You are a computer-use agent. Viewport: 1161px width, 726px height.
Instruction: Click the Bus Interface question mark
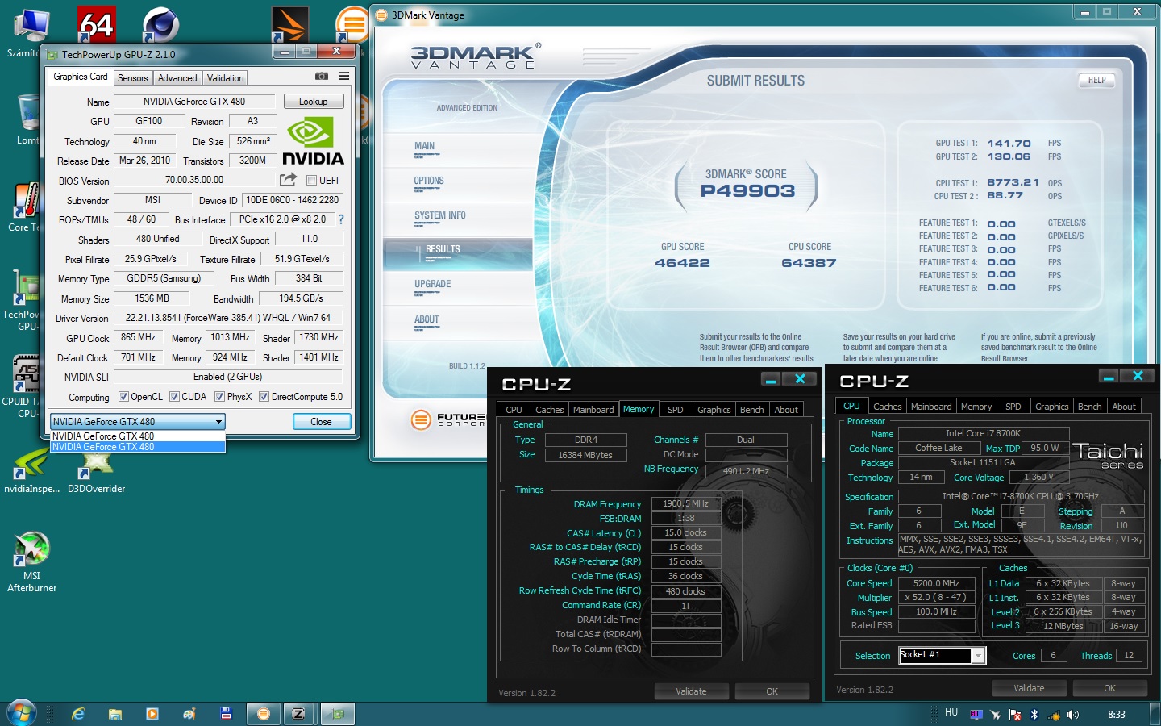(x=340, y=219)
